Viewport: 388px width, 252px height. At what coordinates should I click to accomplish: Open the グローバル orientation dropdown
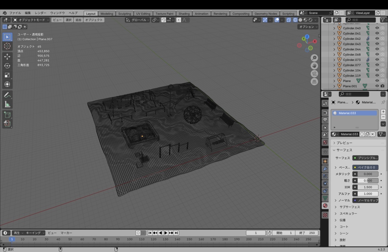point(137,20)
